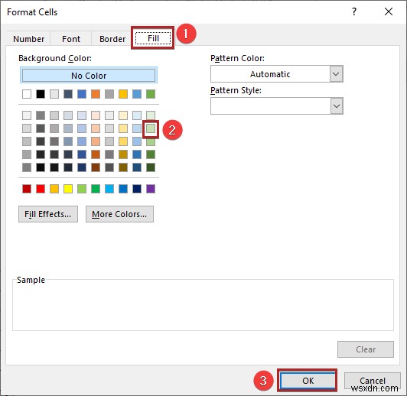This screenshot has width=407, height=396.
Task: Click the Sample preview area
Action: tap(203, 305)
